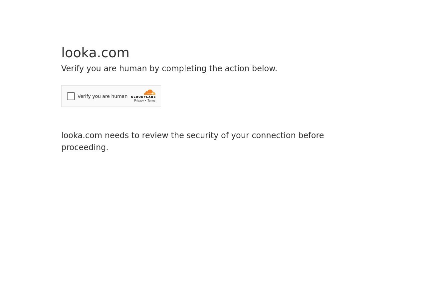This screenshot has width=426, height=284.
Task: Click the orange Cloudflare cloud logo
Action: [150, 92]
